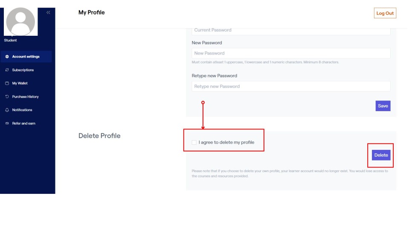Collapse the sidebar with double chevron
The width and height of the screenshot is (409, 230).
(48, 12)
